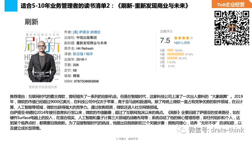The image size is (252, 141).
Task: Click the 4星 47.6% rating bar
Action: pyautogui.click(x=175, y=54)
